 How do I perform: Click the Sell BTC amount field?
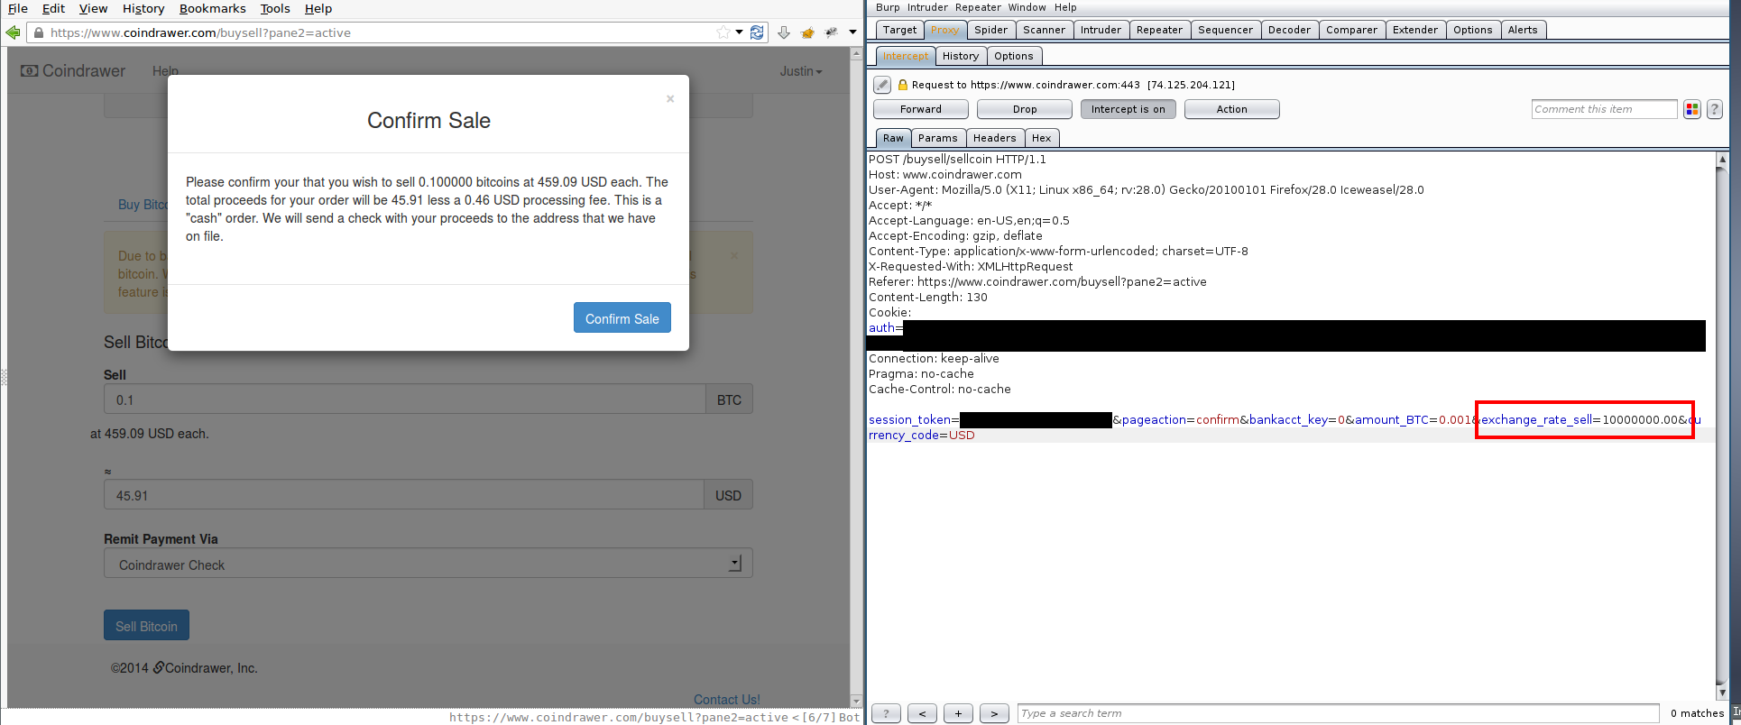coord(404,399)
